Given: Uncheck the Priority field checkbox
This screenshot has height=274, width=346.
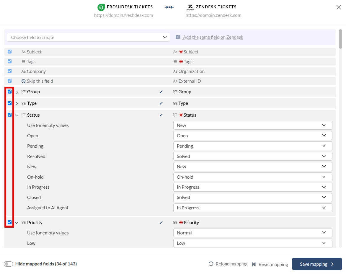Looking at the screenshot, I should tap(9, 222).
